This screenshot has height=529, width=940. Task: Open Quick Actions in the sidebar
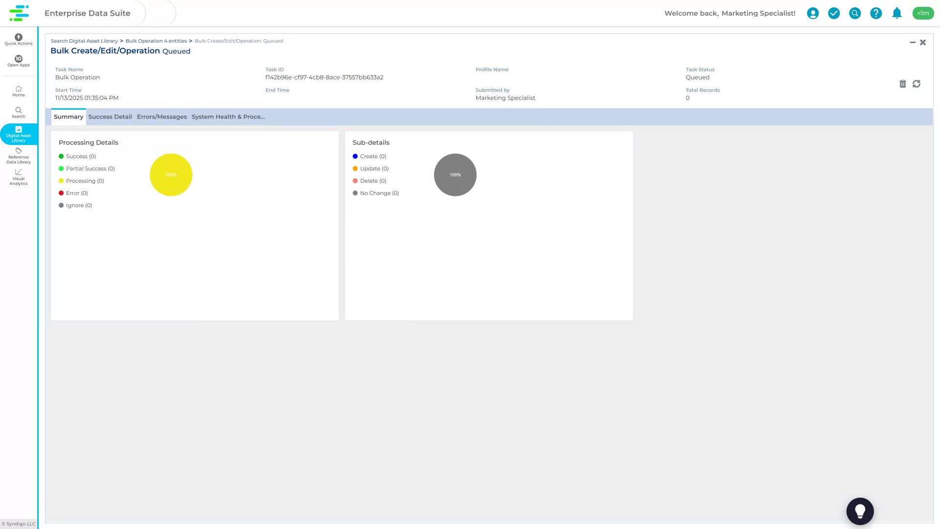coord(18,39)
